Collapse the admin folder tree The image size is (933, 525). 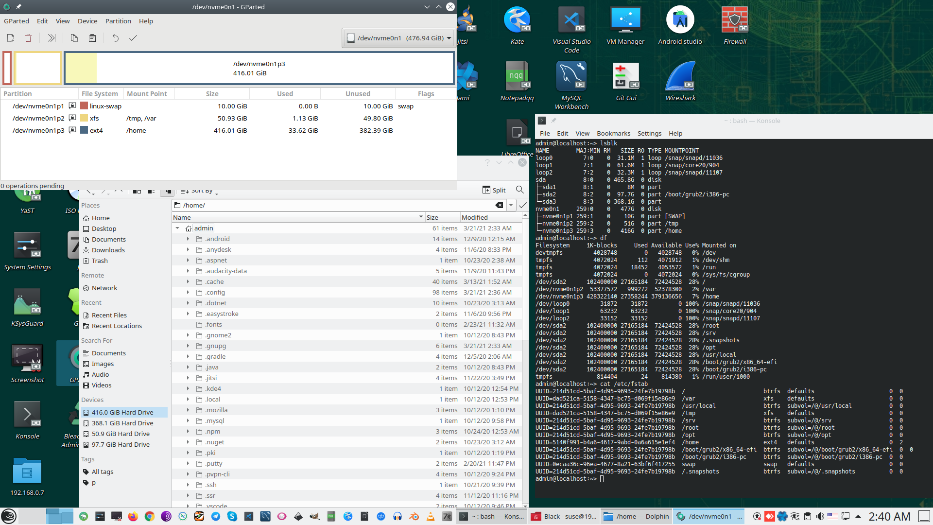(x=177, y=228)
